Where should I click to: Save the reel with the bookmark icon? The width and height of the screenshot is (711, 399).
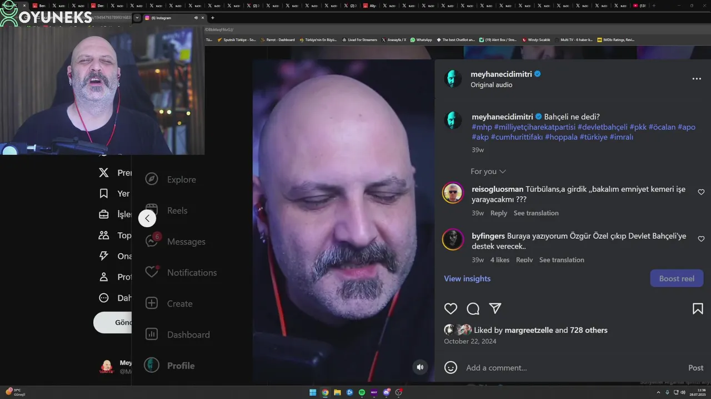tap(698, 309)
